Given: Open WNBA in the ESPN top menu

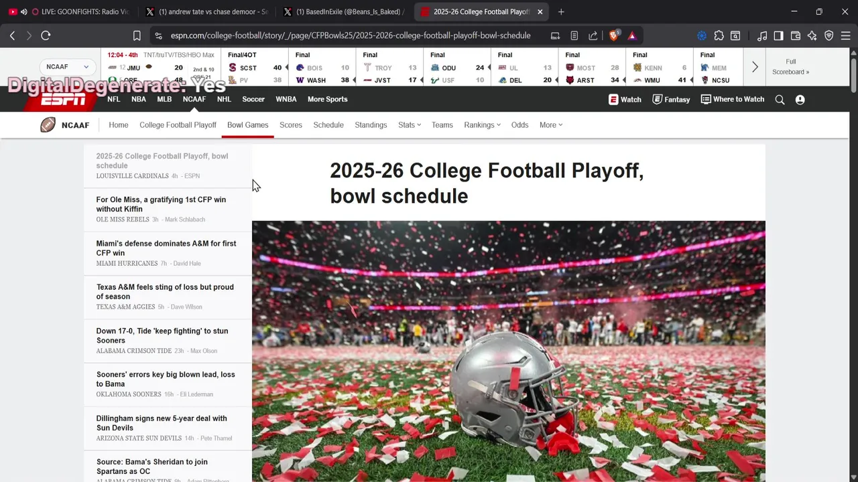Looking at the screenshot, I should (286, 99).
